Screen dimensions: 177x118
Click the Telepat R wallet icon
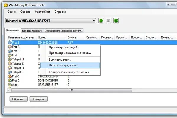(10, 68)
